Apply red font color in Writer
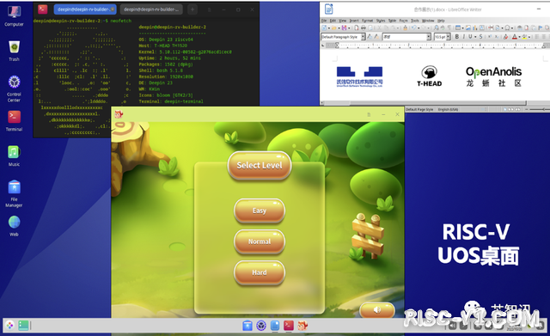 (x=515, y=37)
